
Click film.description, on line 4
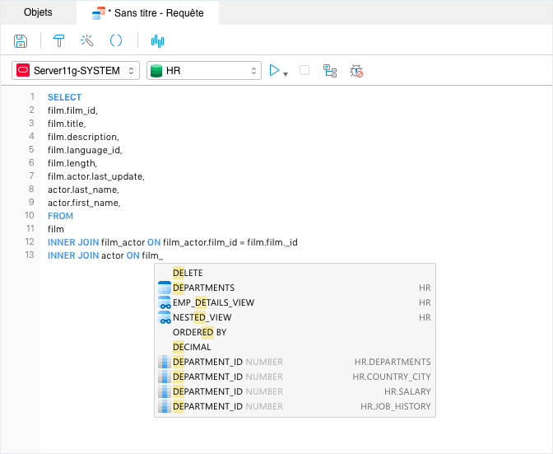(x=84, y=137)
